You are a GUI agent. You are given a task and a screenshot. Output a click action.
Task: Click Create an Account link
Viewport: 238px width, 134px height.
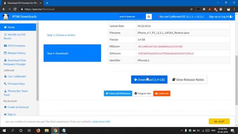[16, 107]
